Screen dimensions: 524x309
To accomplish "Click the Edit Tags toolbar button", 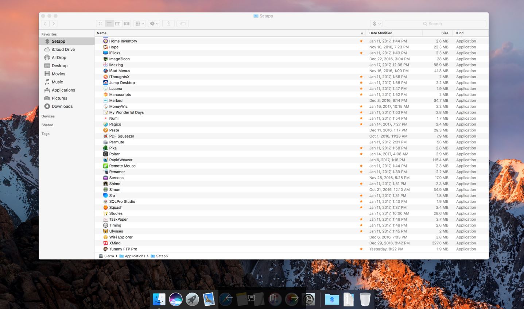I will (183, 24).
